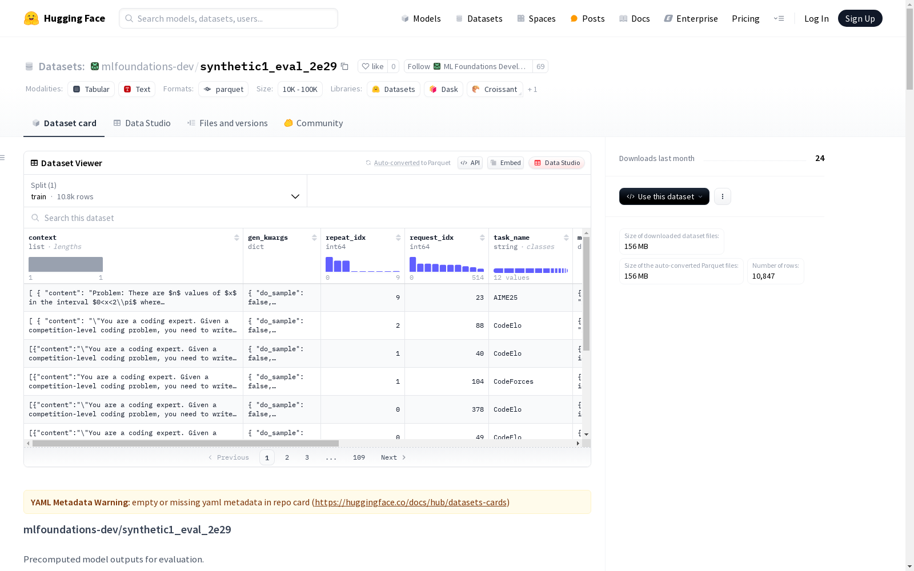This screenshot has height=571, width=914.
Task: Focus the Search models, datasets, users field
Action: (228, 18)
